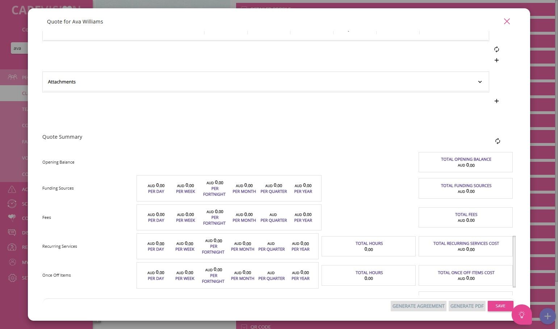Screen dimensions: 558x329
Task: Click the Total Fees box
Action: [x=465, y=217]
